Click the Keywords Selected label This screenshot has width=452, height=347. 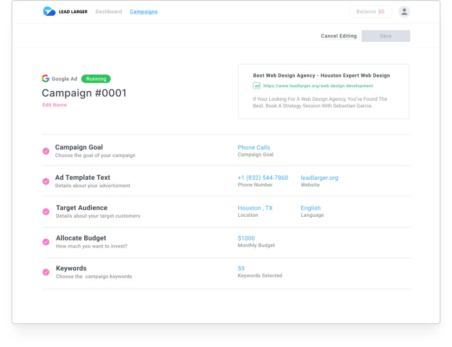260,276
